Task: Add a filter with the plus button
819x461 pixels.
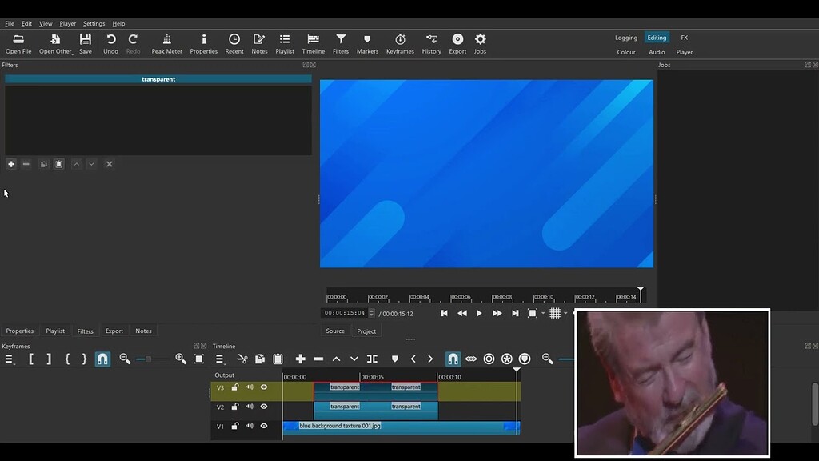Action: (11, 164)
